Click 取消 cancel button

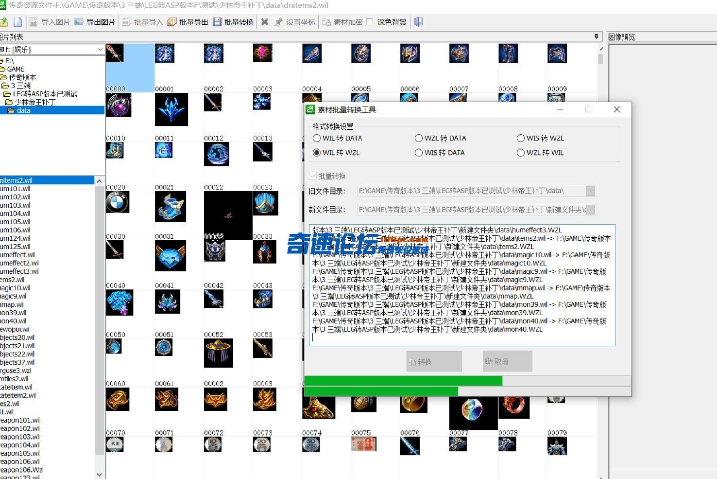508,361
